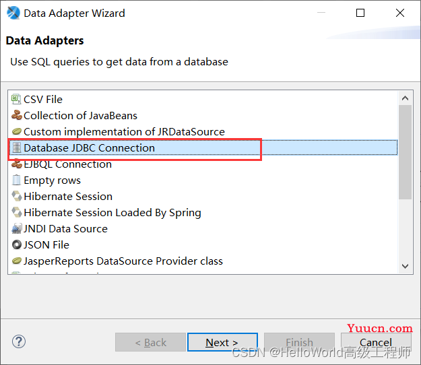
Task: Pick the Hibernate Session icon
Action: [x=17, y=196]
